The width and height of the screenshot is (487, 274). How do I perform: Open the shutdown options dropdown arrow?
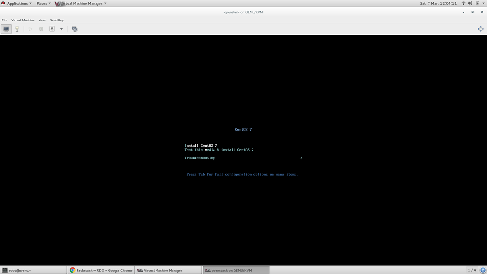61,29
